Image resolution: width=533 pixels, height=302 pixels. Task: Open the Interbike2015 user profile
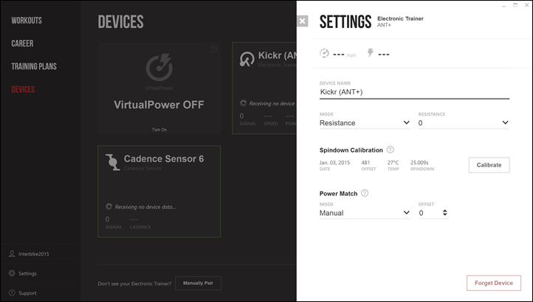(x=34, y=254)
